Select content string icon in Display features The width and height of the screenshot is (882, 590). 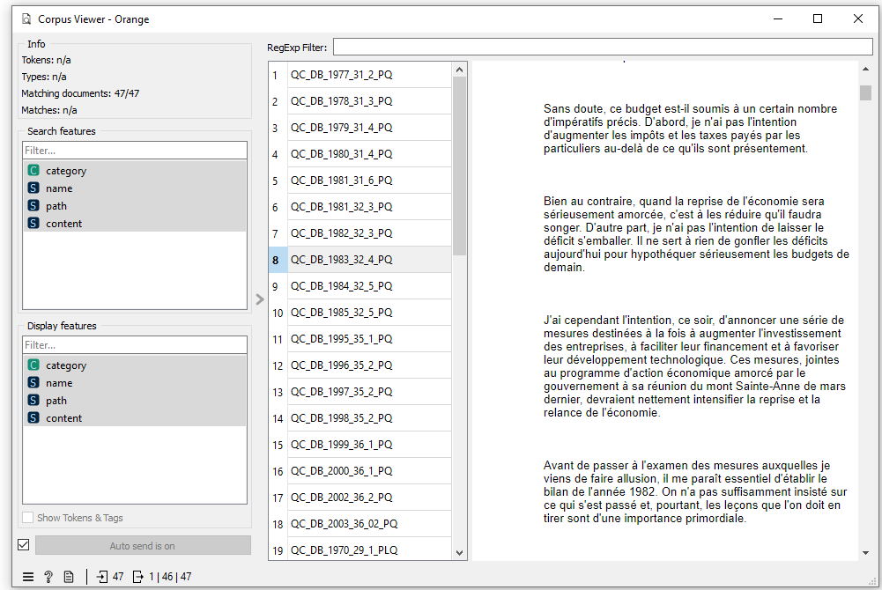coord(33,418)
